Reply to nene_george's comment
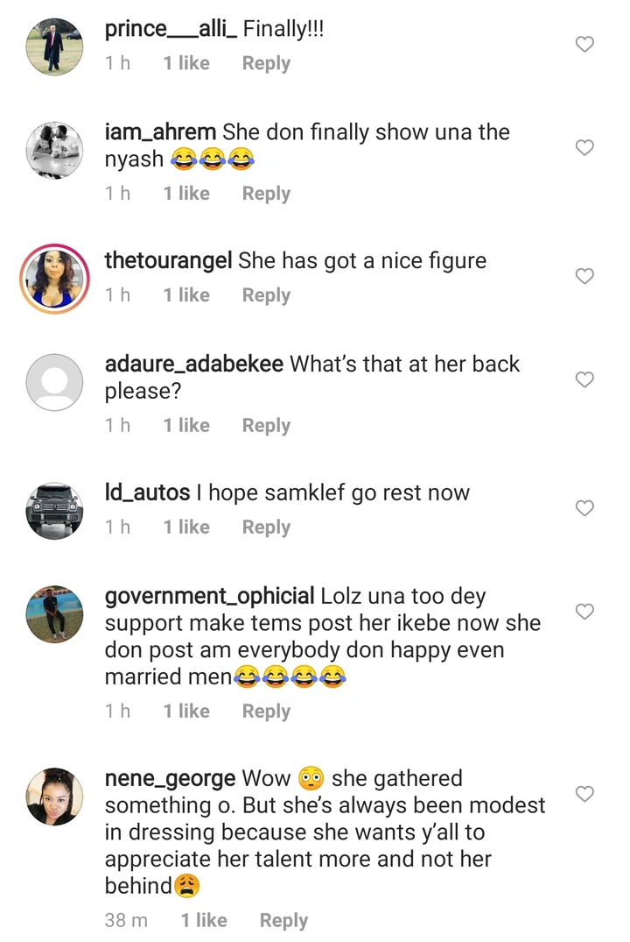The height and width of the screenshot is (942, 630). pos(283,921)
